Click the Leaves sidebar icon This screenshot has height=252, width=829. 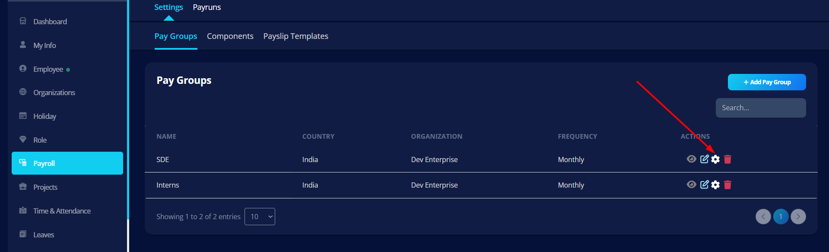(x=23, y=234)
